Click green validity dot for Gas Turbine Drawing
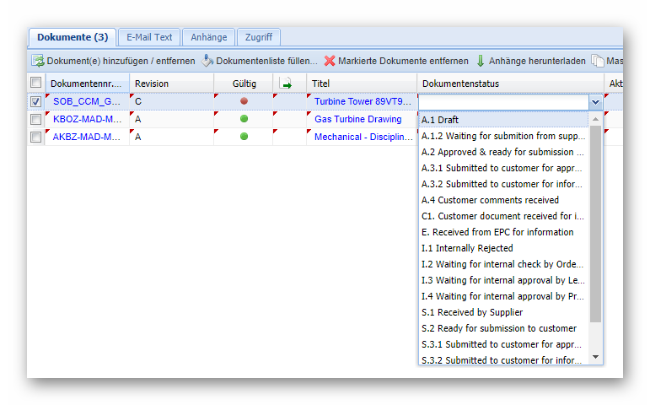Screen dimensions: 650x405 244,119
